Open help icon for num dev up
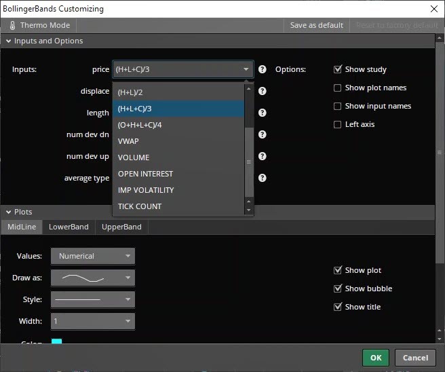 (x=263, y=156)
